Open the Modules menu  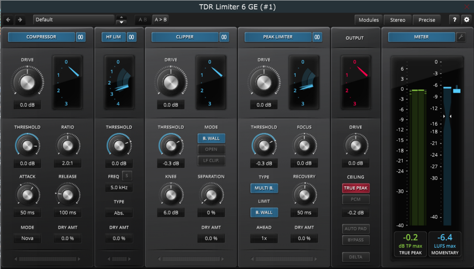coord(368,20)
